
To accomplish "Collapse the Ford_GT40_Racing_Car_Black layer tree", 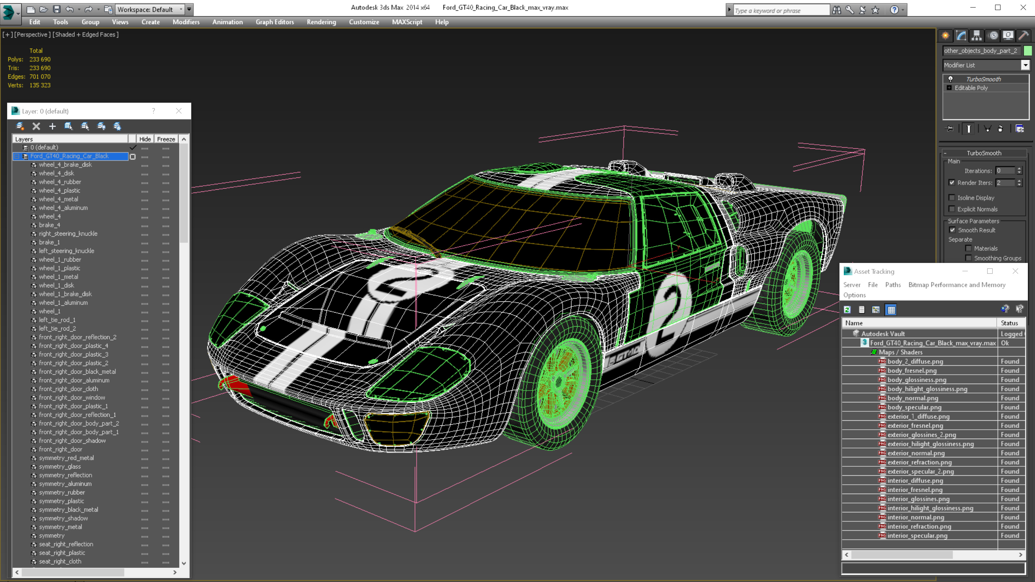I will [x=17, y=156].
